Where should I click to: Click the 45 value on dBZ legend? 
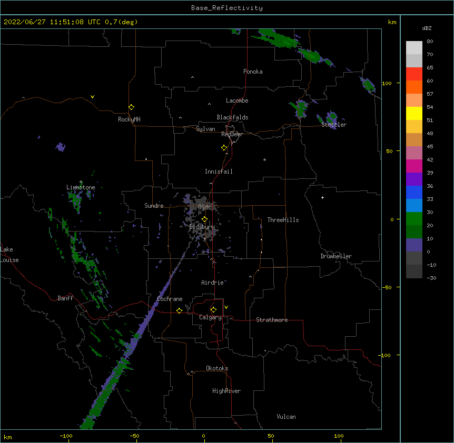tap(430, 146)
